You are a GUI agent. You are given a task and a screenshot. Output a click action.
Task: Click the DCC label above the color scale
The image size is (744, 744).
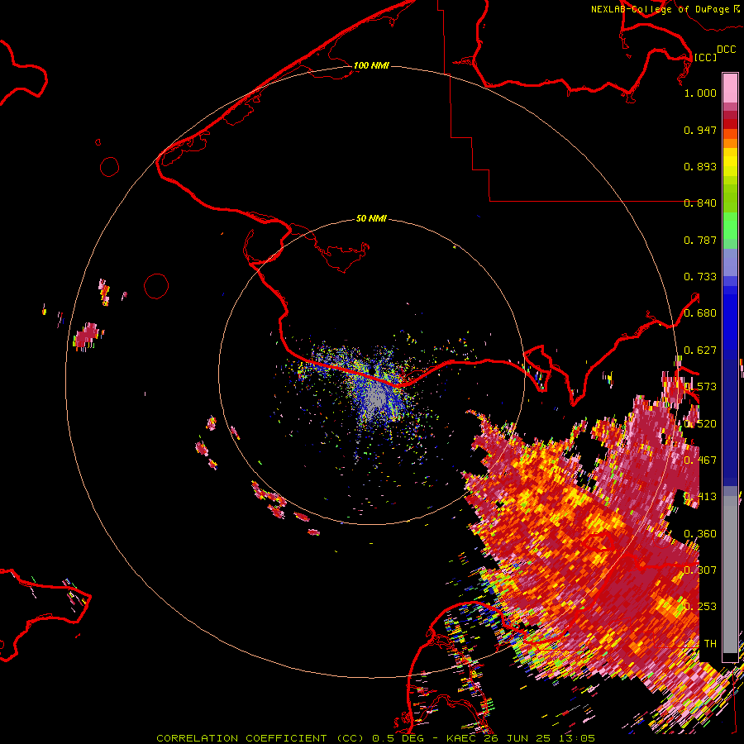coord(726,50)
